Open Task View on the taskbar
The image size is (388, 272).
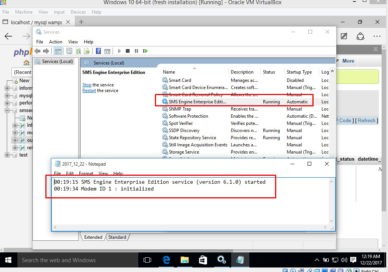point(147,260)
